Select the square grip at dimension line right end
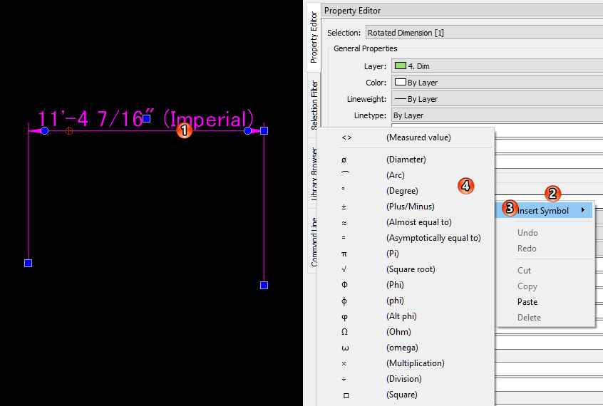Image resolution: width=603 pixels, height=406 pixels. click(264, 131)
